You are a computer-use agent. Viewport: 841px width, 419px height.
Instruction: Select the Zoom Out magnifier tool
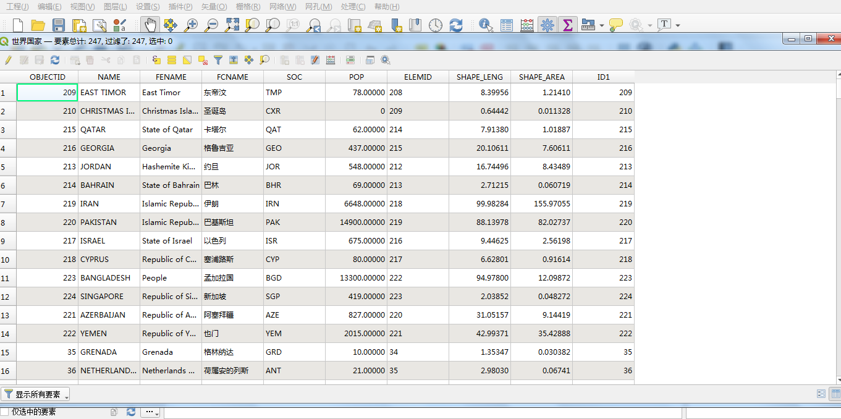212,25
